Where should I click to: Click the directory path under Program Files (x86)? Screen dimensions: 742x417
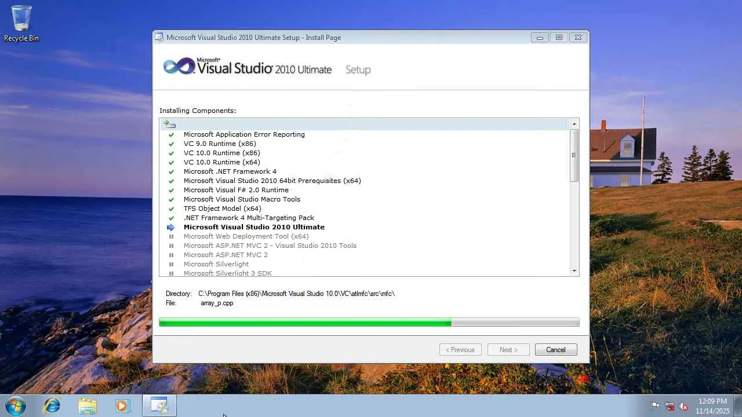(x=296, y=294)
